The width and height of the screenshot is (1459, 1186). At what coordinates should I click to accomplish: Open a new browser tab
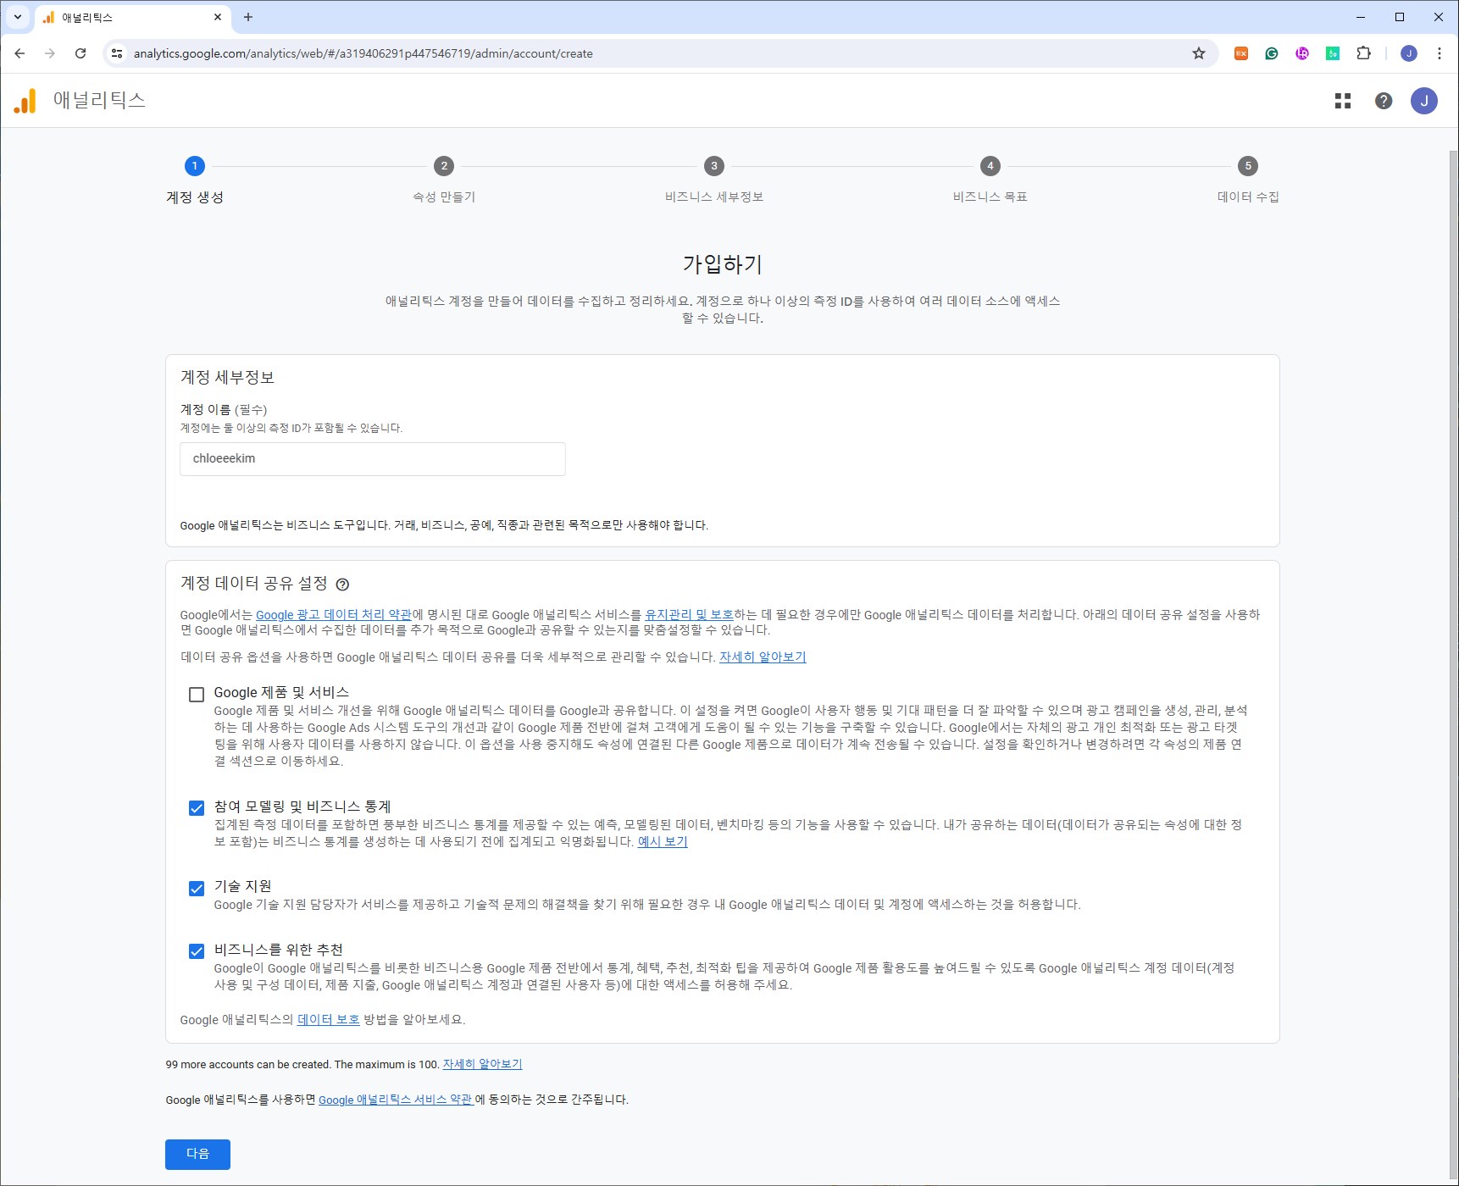(248, 17)
